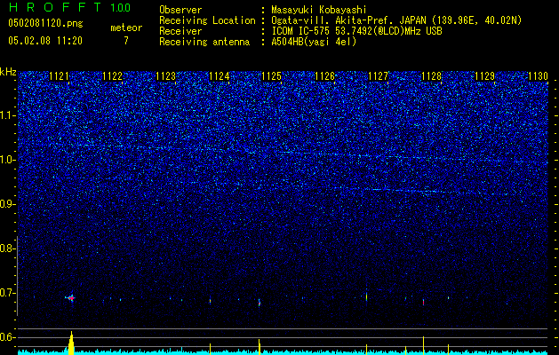Click the 0.7 kHz axis label
The image size is (559, 355).
pos(6,293)
